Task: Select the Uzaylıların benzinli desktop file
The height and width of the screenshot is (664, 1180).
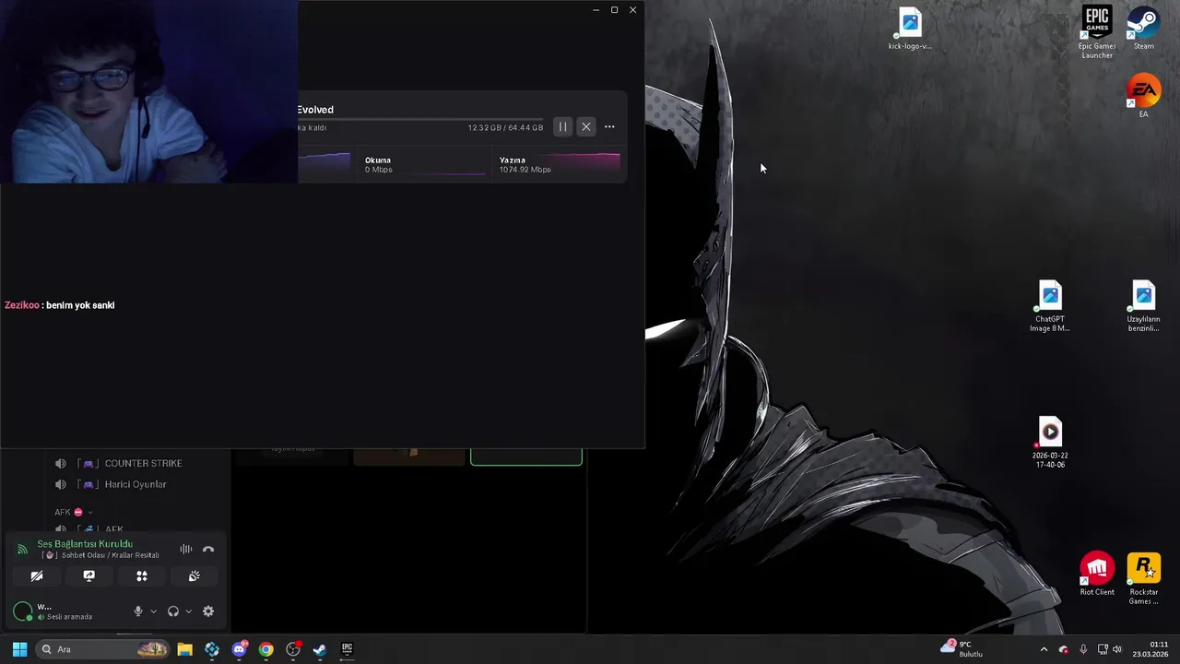Action: click(1143, 306)
